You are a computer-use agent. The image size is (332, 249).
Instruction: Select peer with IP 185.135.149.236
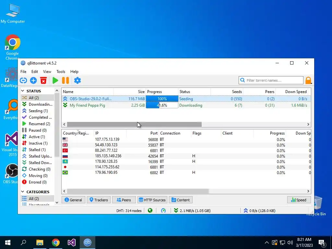(186, 156)
